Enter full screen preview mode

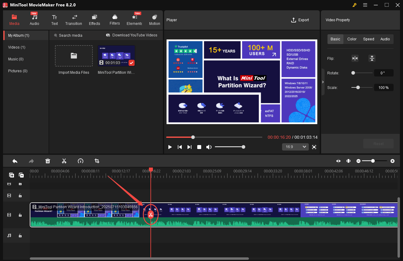314,147
